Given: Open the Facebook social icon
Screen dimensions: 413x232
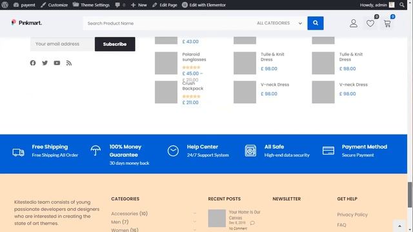Looking at the screenshot, I should (33, 63).
